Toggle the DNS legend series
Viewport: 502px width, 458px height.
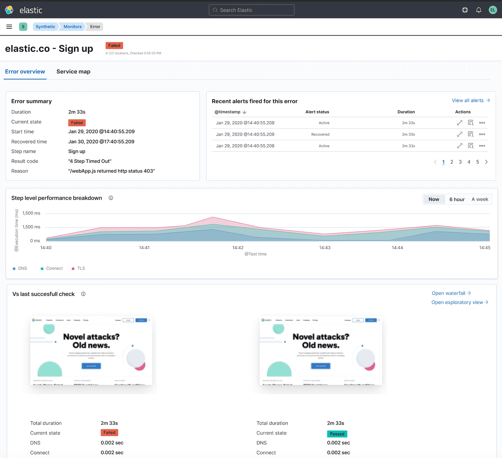point(20,268)
